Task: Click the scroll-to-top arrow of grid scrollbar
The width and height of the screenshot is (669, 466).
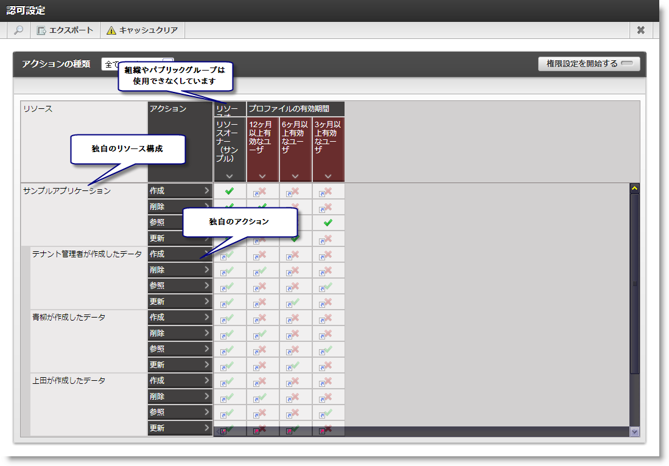Action: tap(634, 189)
